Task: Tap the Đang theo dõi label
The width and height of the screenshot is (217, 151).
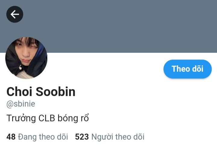Action: click(x=43, y=137)
